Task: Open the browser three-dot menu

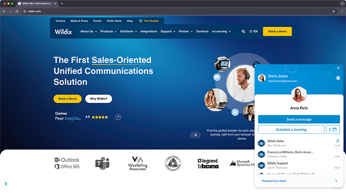Action: click(342, 11)
